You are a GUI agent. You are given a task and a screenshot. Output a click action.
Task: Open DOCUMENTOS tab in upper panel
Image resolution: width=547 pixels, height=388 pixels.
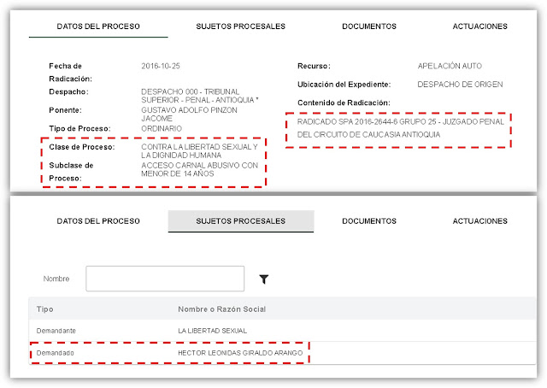point(369,26)
